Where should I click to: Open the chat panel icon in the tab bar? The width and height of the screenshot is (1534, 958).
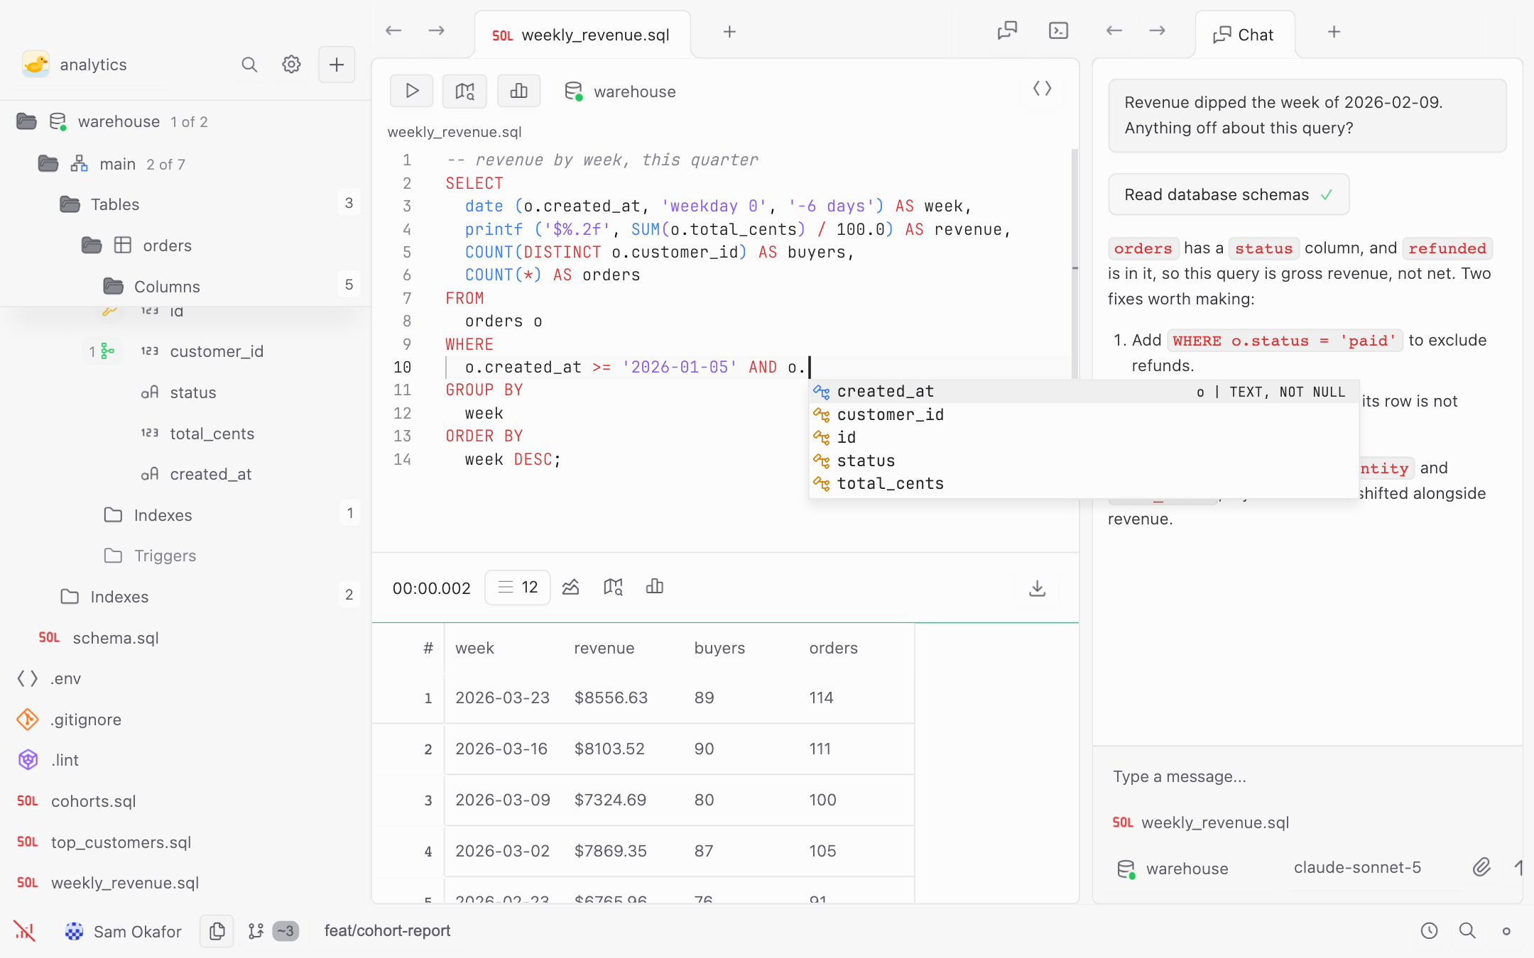(1007, 31)
